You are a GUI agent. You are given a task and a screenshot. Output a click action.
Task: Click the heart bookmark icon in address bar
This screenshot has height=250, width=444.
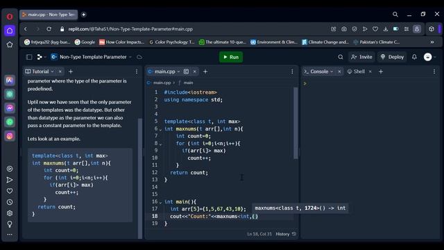[x=375, y=29]
